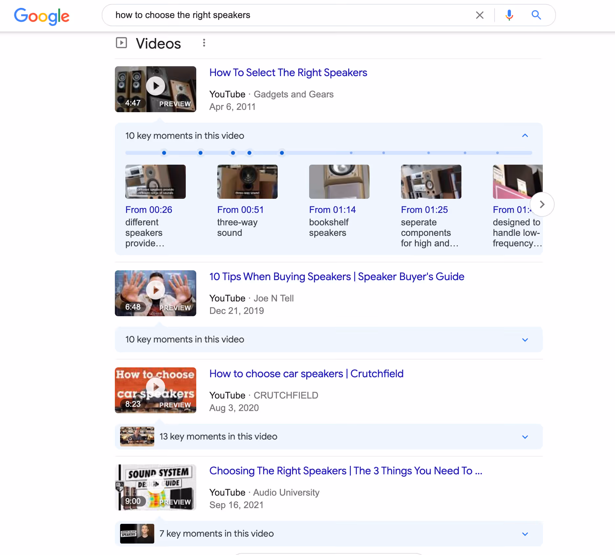
Task: Click the last faded key moment dot on the timeline
Action: (498, 153)
